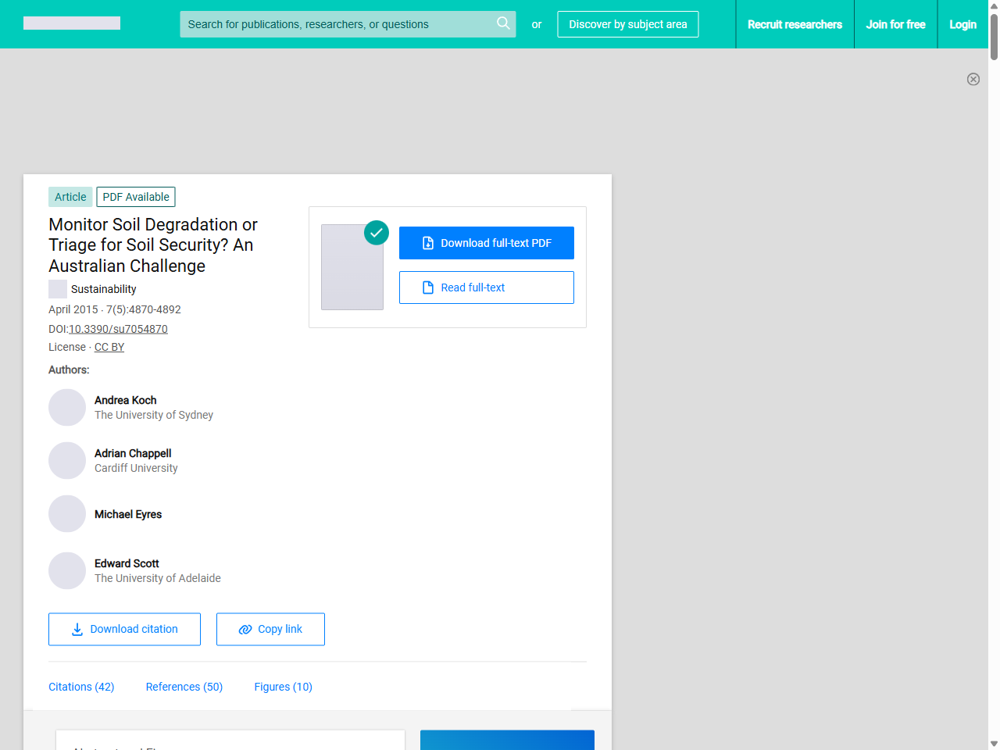Switch to Citations (42) tab
The image size is (1000, 750).
tap(81, 687)
